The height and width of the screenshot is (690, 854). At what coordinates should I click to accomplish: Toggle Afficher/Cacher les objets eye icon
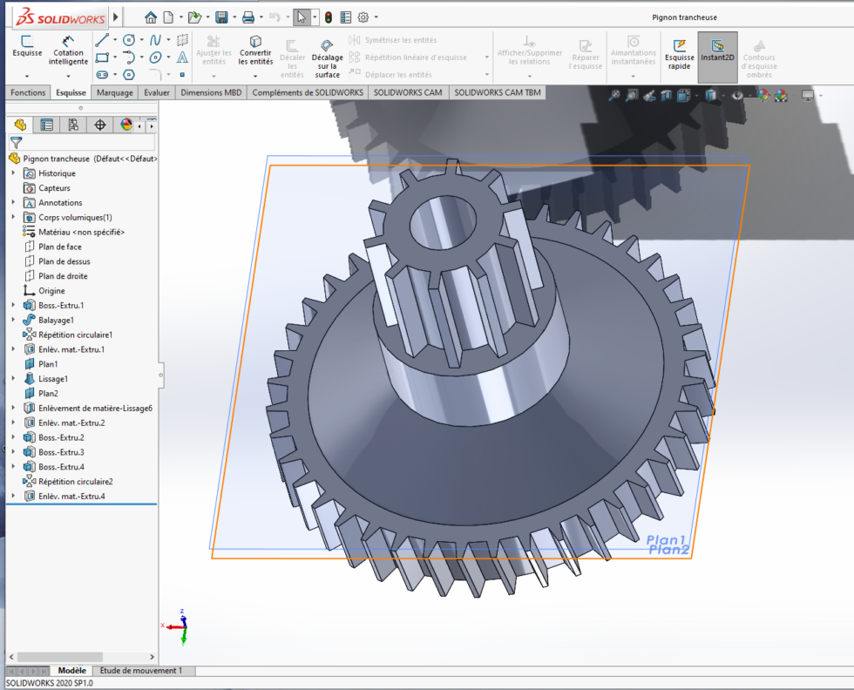click(738, 94)
